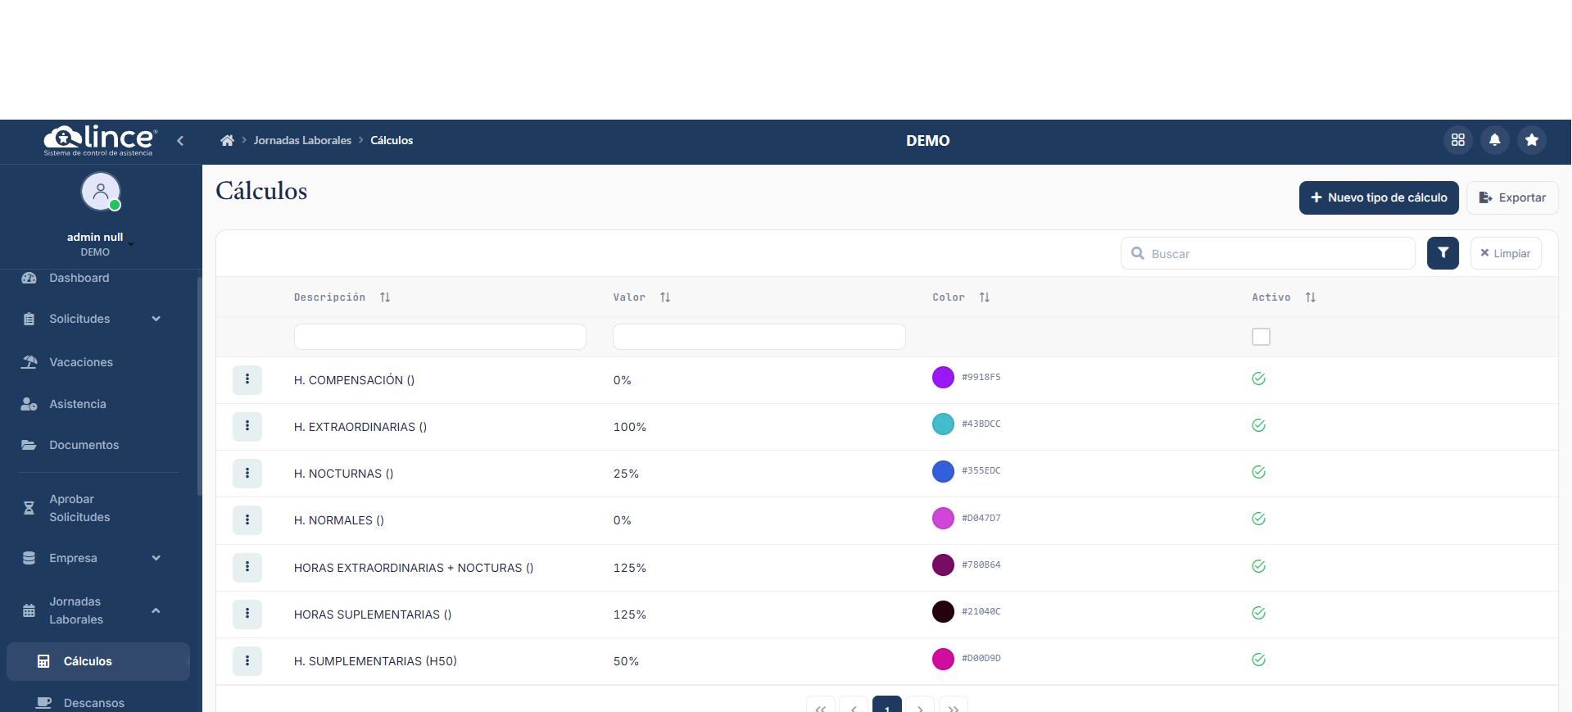The height and width of the screenshot is (712, 1572).
Task: Toggle active status of H. EXTRAORDINARIAS
Action: pos(1258,425)
